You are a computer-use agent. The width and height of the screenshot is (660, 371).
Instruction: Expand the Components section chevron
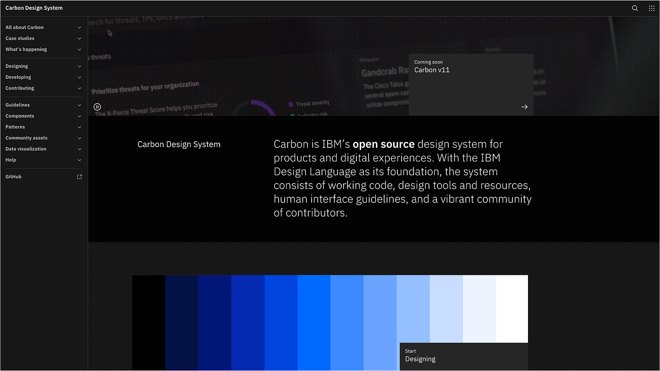coord(79,116)
